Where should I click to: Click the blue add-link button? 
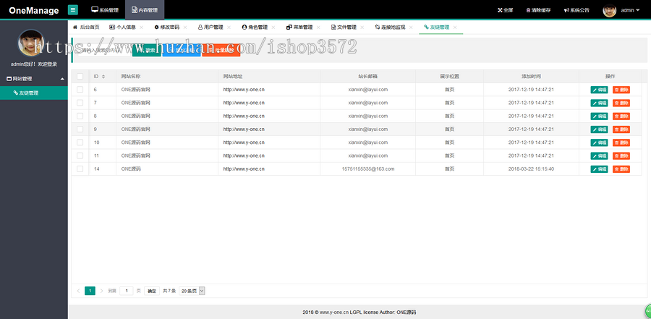pyautogui.click(x=181, y=50)
